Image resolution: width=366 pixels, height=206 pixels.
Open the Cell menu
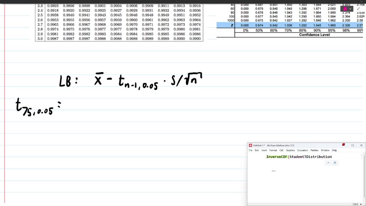click(x=281, y=150)
